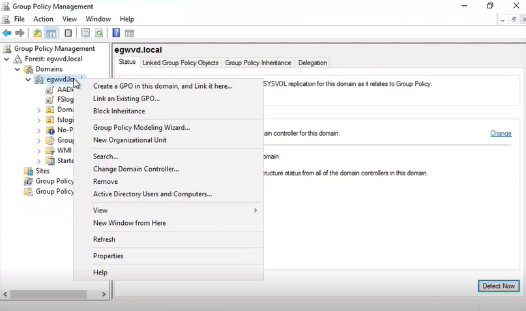Select Group Policy Results node in tree
This screenshot has height=311, width=526.
[49, 192]
